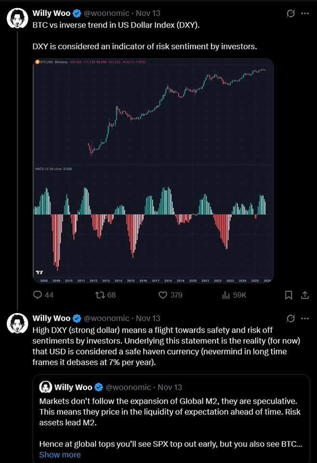Bookmark the BTC vs DXY tweet
317x463 pixels.
click(288, 295)
